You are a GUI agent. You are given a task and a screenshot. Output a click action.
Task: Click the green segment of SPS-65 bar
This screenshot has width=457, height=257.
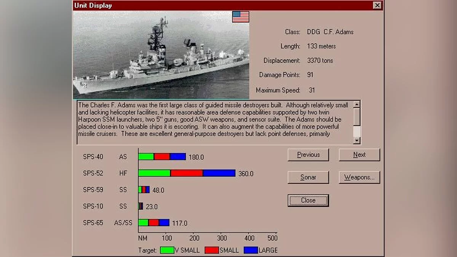tap(144, 222)
